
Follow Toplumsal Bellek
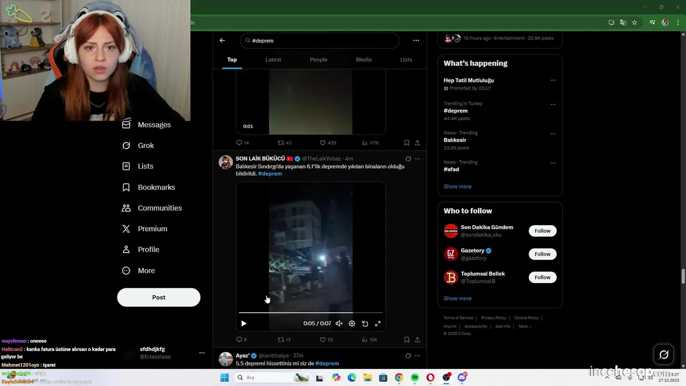click(542, 277)
